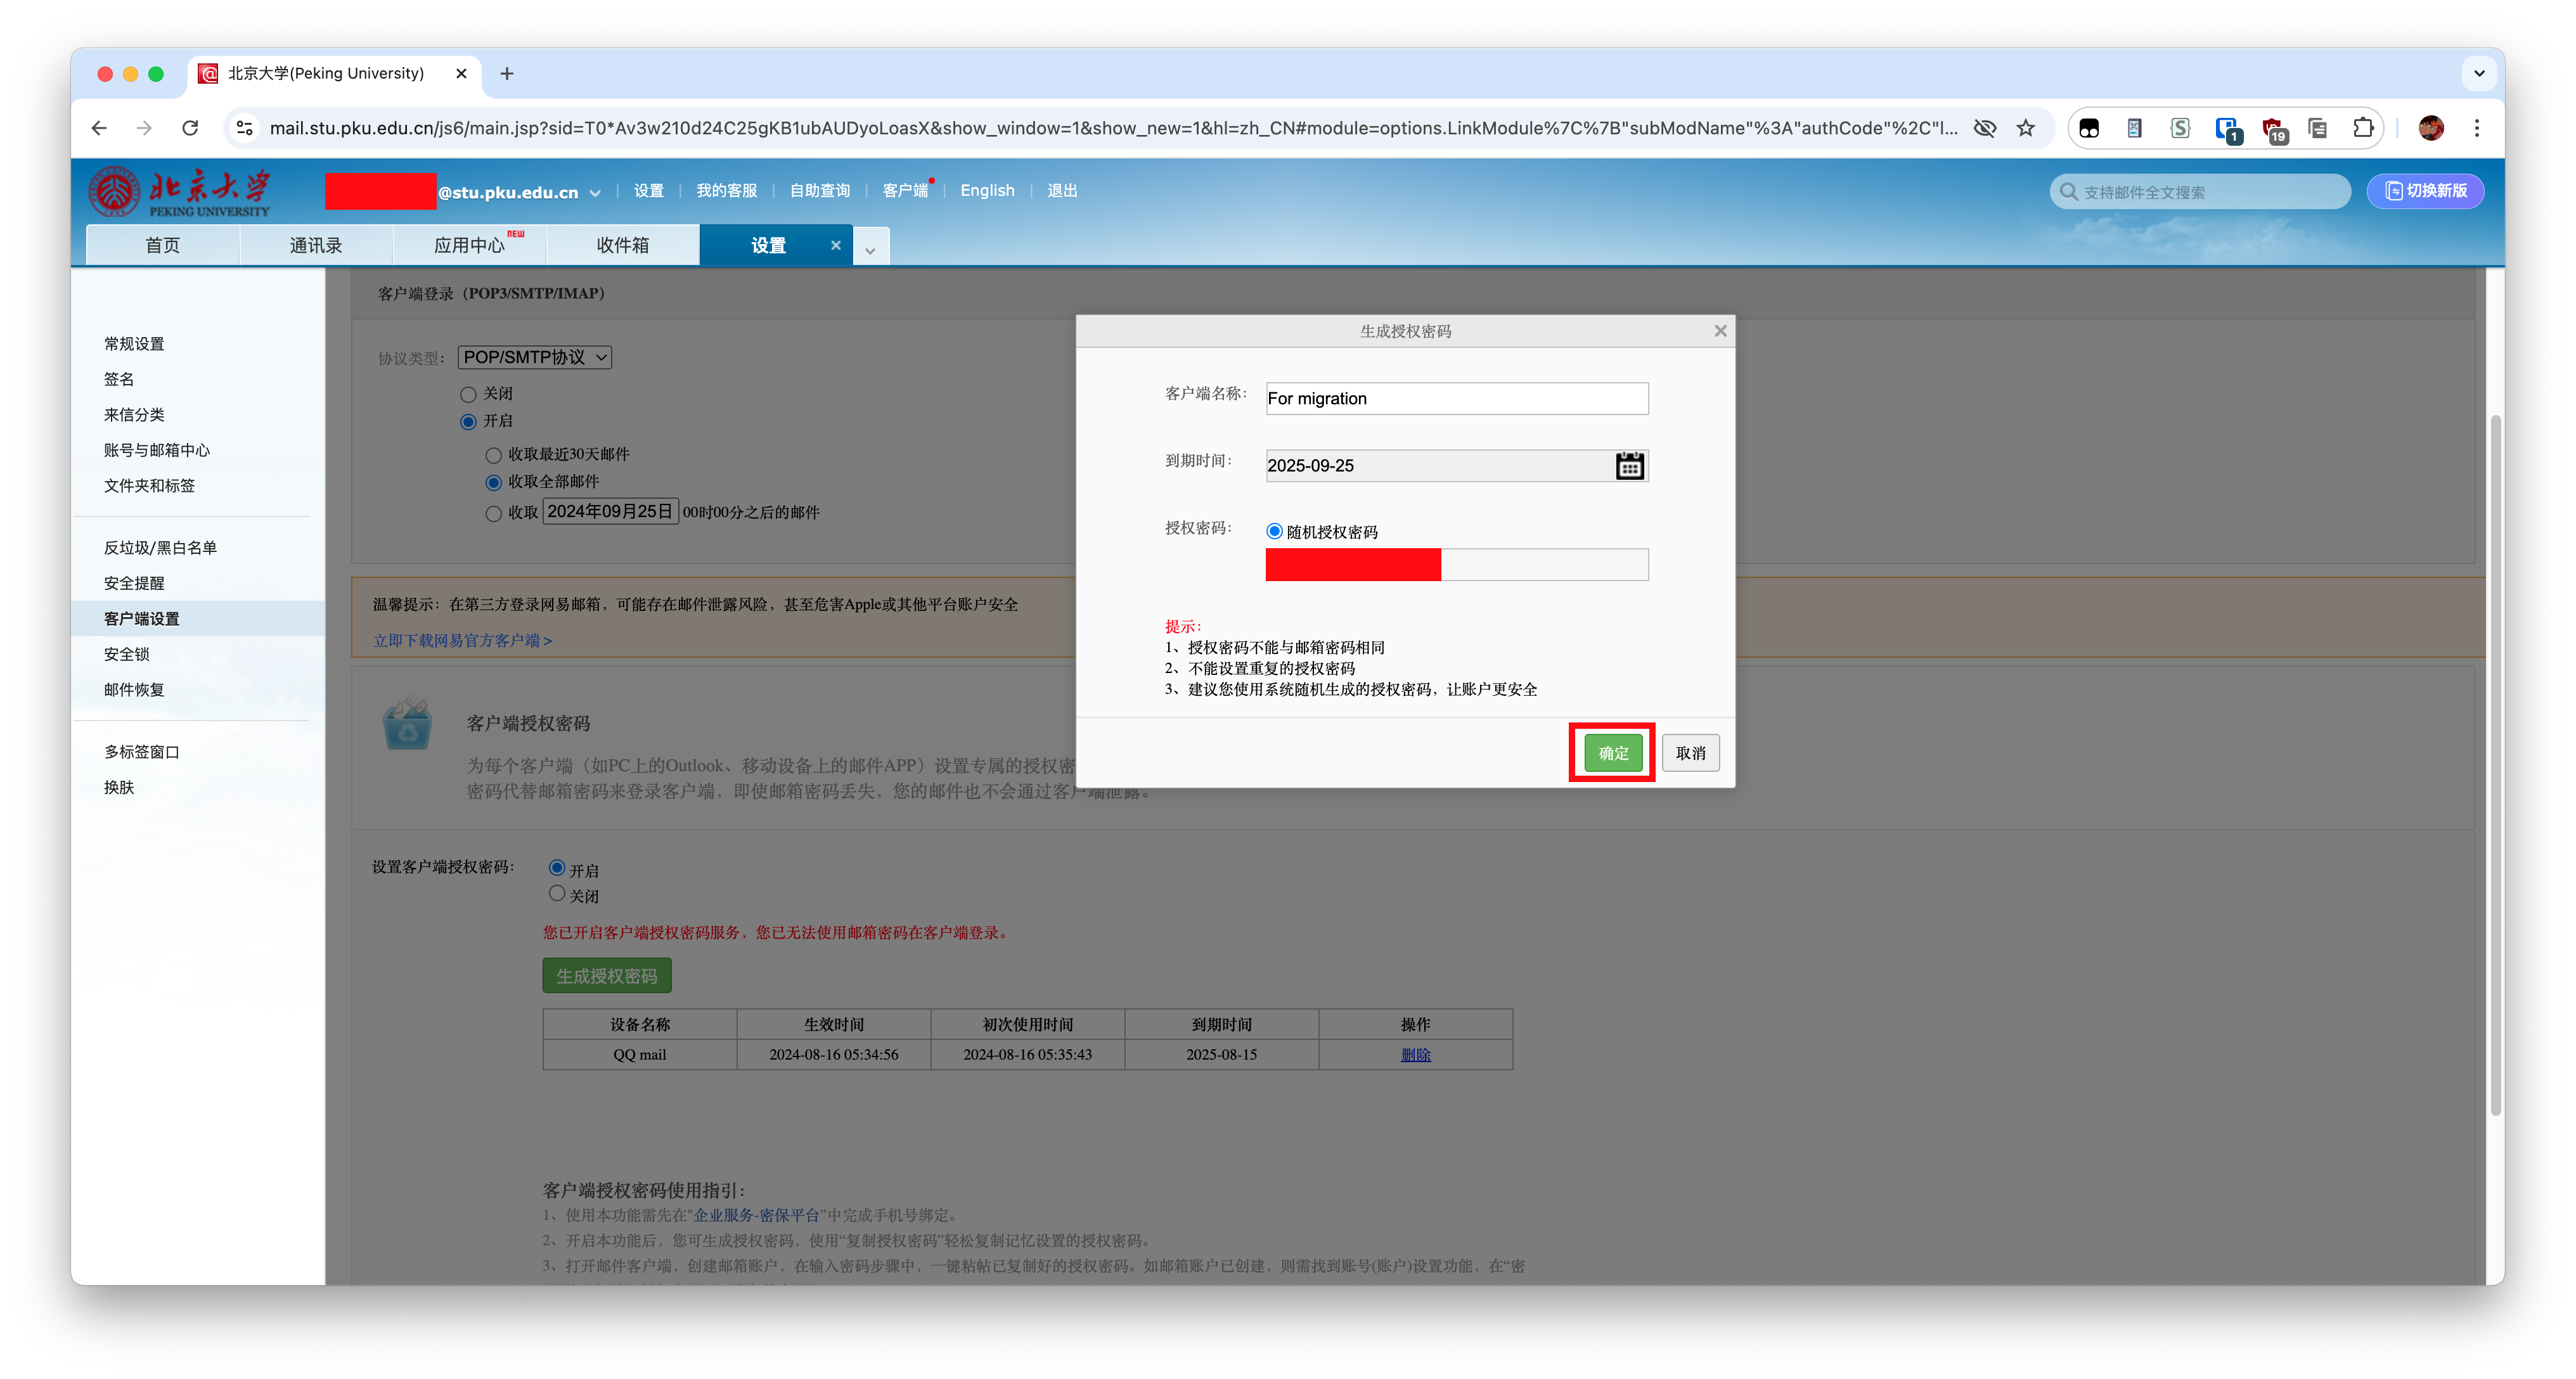Click the 切换新版 button with refresh icon
2576x1379 pixels.
[x=2425, y=191]
